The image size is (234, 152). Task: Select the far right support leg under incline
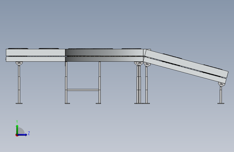[221, 95]
